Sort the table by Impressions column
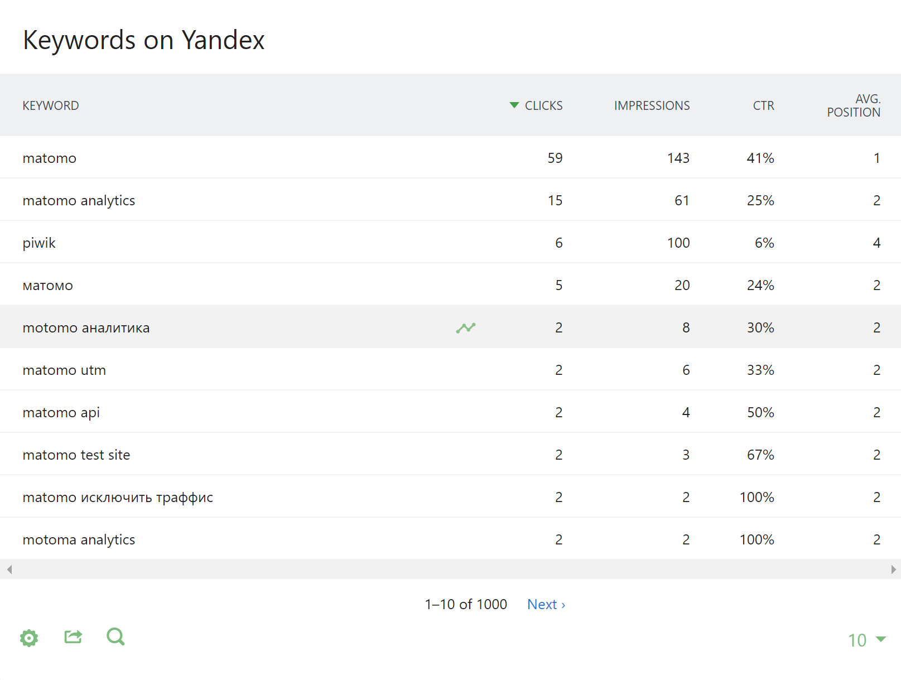The height and width of the screenshot is (680, 901). 652,105
